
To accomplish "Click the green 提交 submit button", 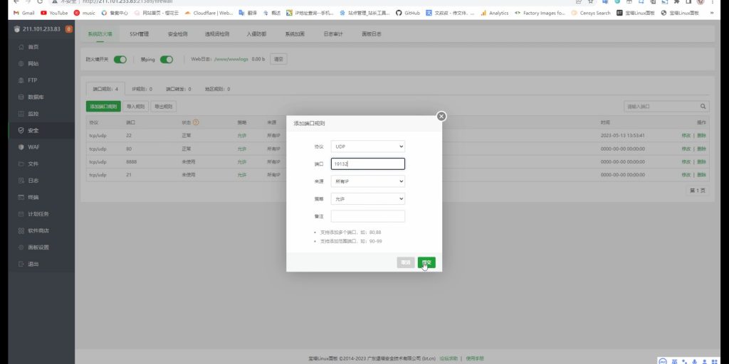I will click(426, 262).
